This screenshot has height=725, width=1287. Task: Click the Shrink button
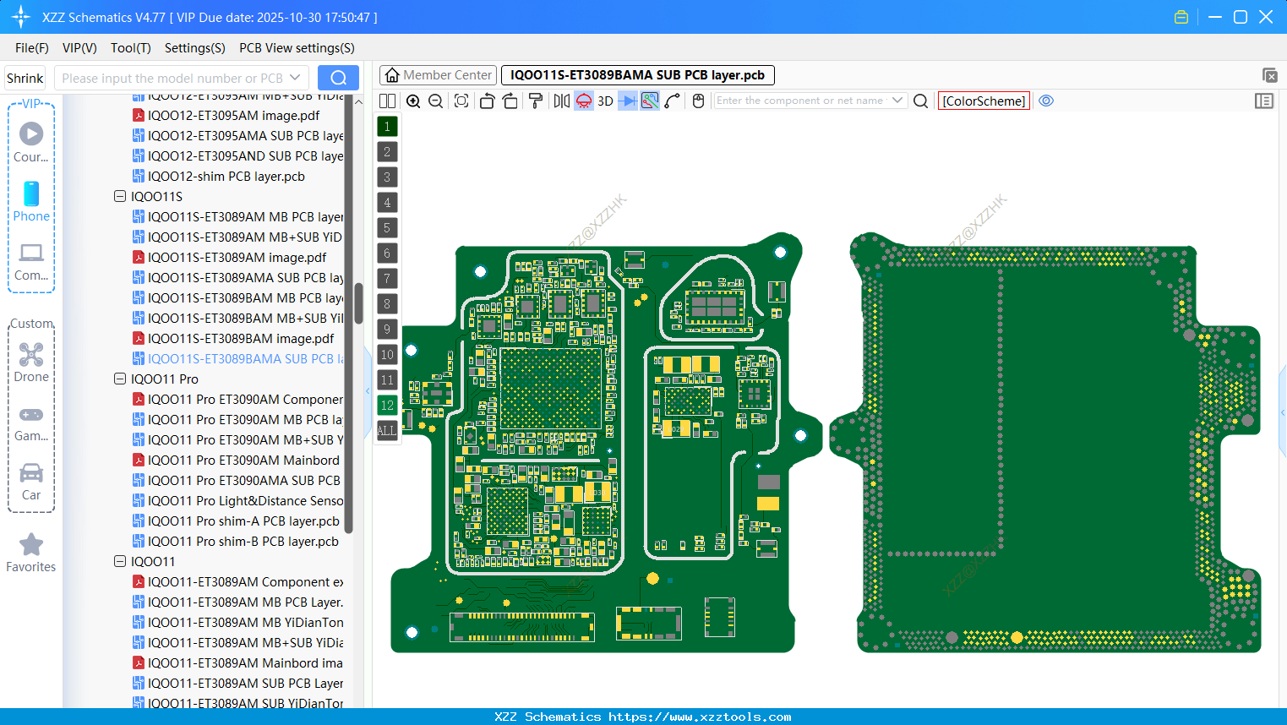point(25,77)
